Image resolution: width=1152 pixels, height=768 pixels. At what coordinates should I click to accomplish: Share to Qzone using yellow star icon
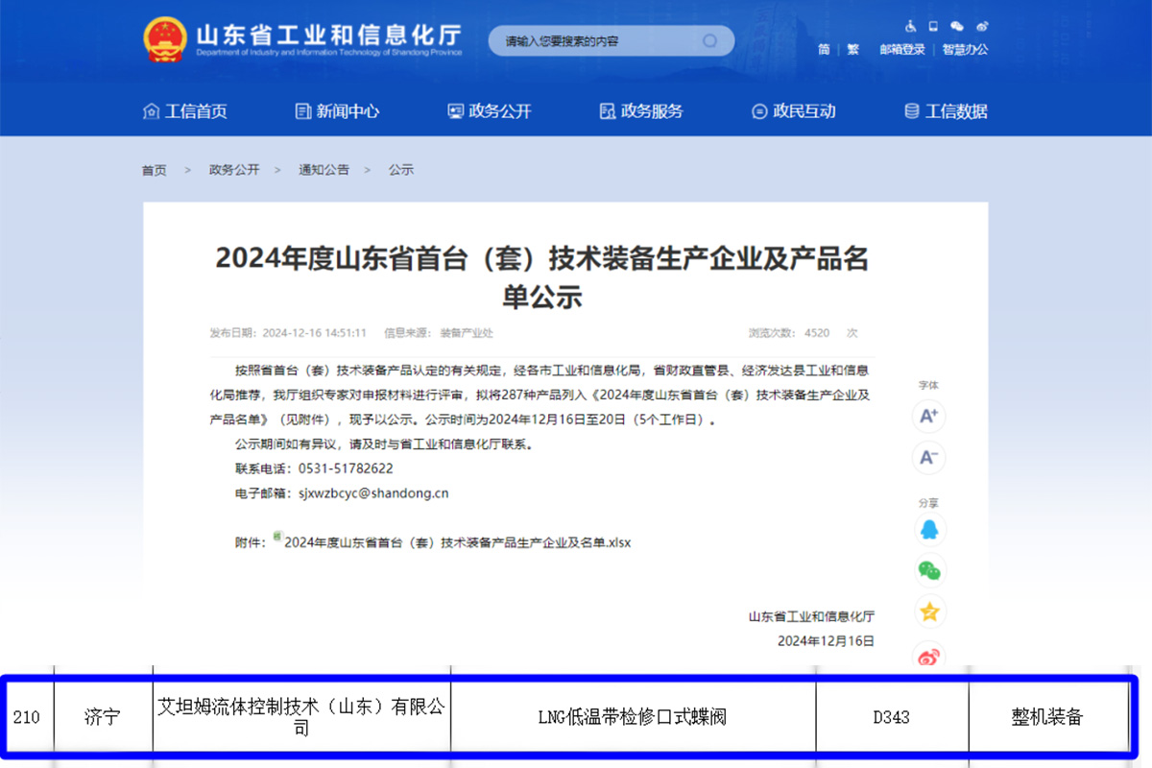928,612
